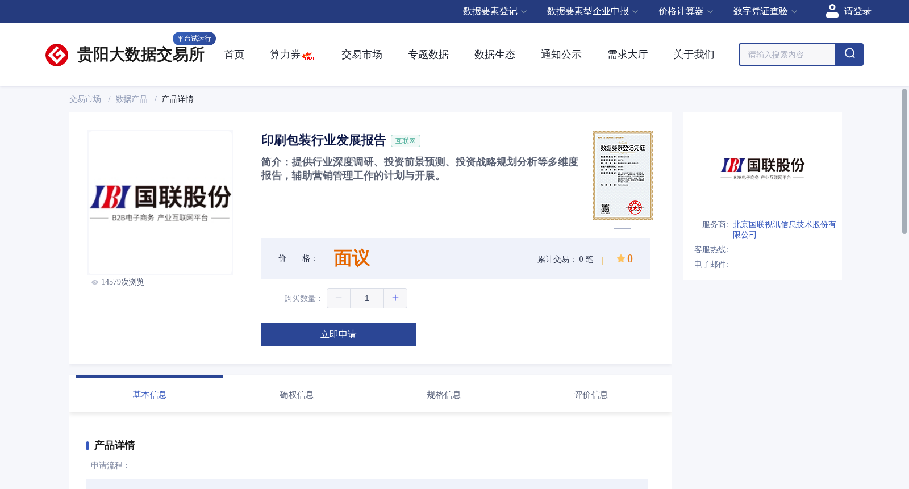Click the 贵阳大数据交易所 site title

tap(140, 55)
